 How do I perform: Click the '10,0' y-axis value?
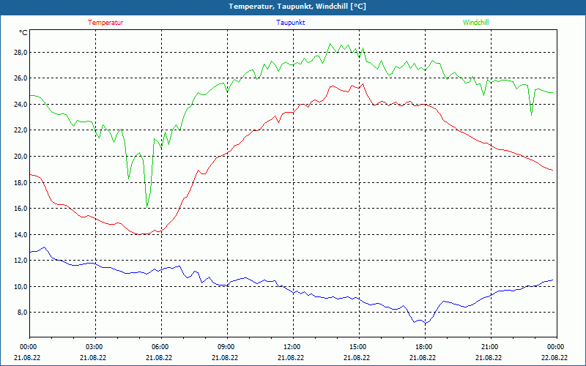pyautogui.click(x=21, y=286)
